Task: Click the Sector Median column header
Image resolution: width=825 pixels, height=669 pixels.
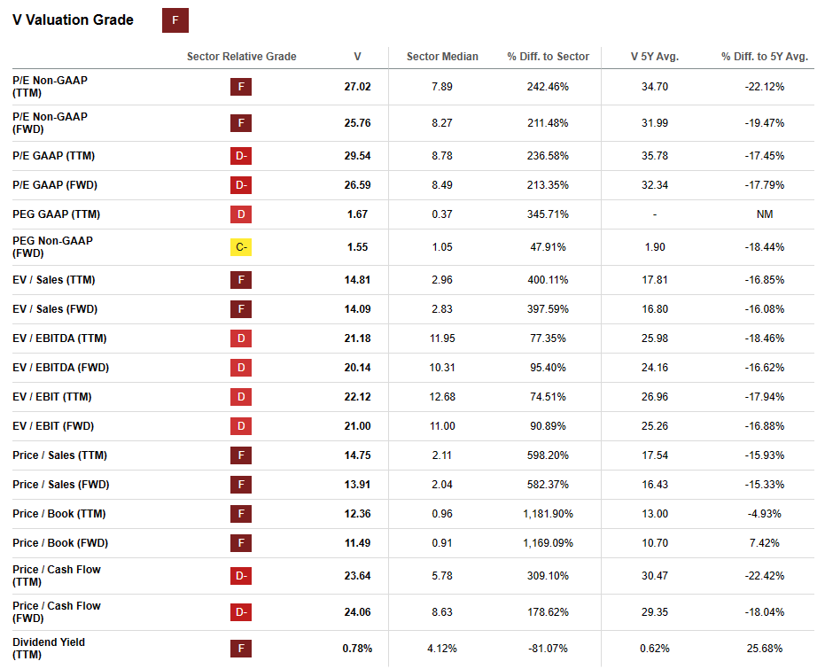Action: tap(442, 57)
